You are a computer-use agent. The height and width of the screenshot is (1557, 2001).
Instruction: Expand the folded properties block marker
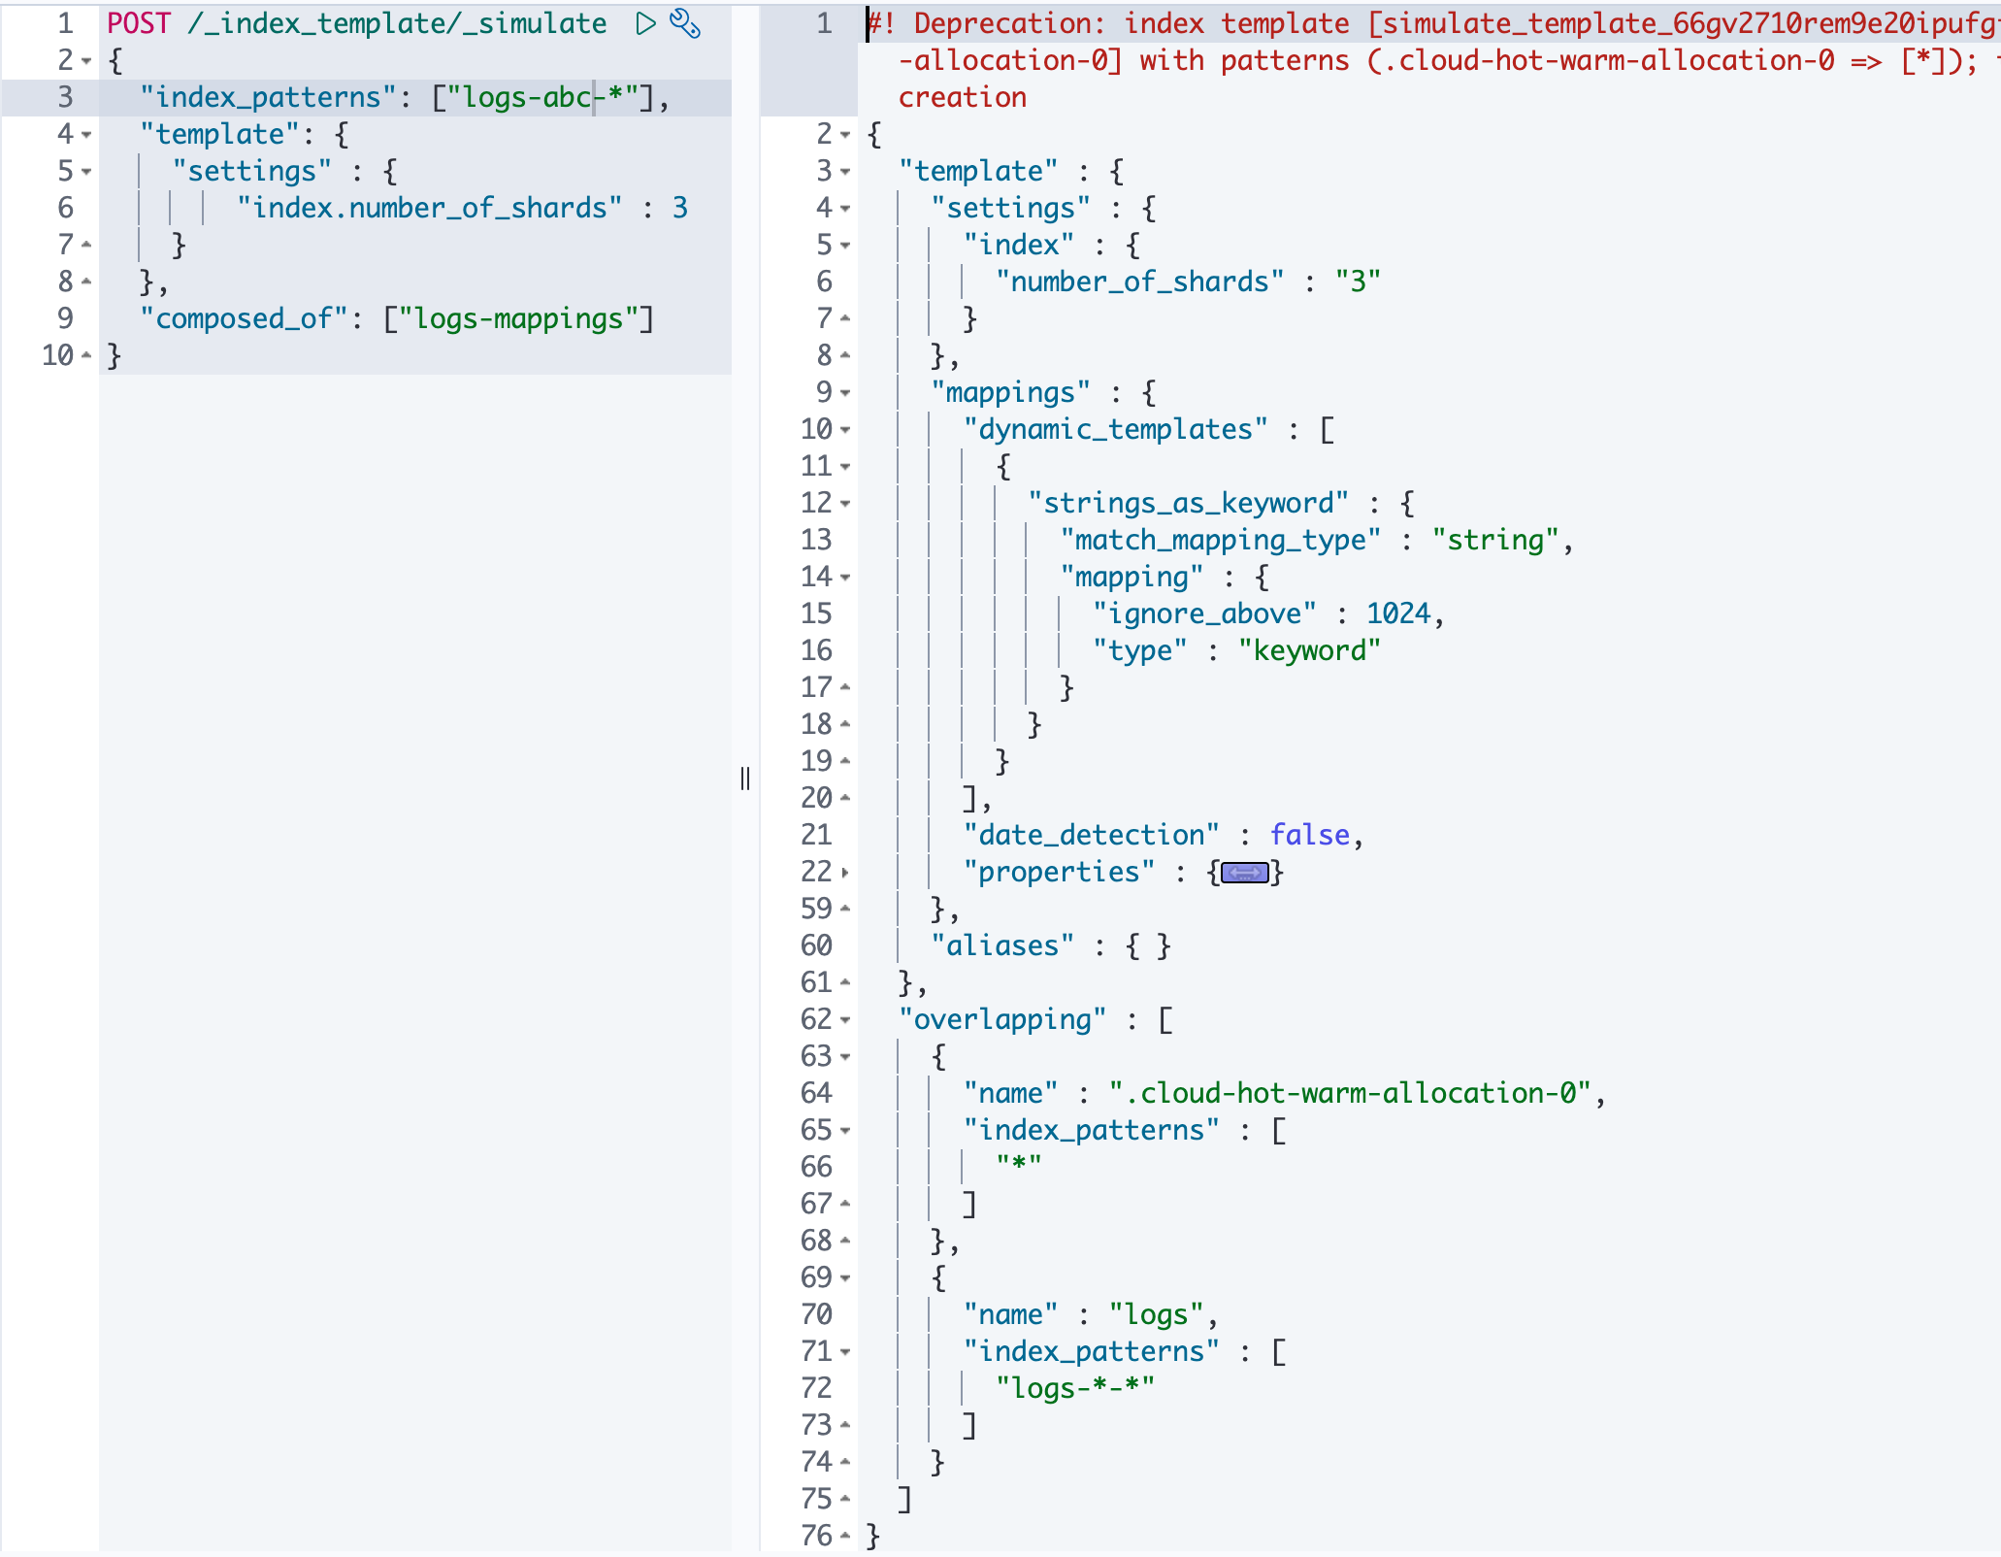pos(1244,873)
